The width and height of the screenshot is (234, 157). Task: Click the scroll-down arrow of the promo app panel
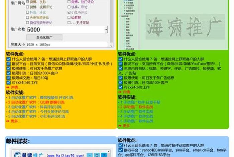(x=111, y=46)
